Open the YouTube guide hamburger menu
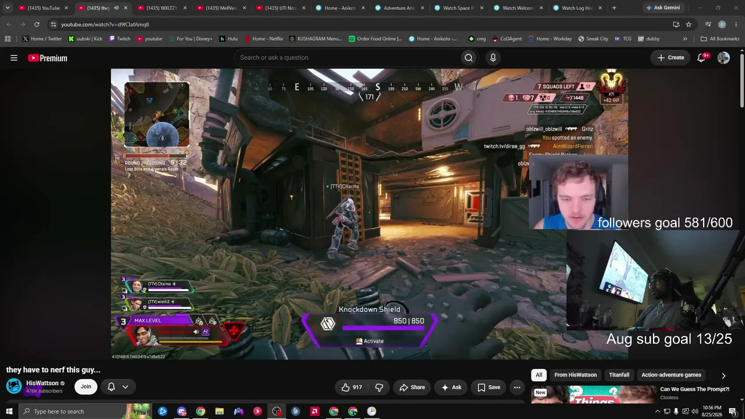 click(14, 58)
